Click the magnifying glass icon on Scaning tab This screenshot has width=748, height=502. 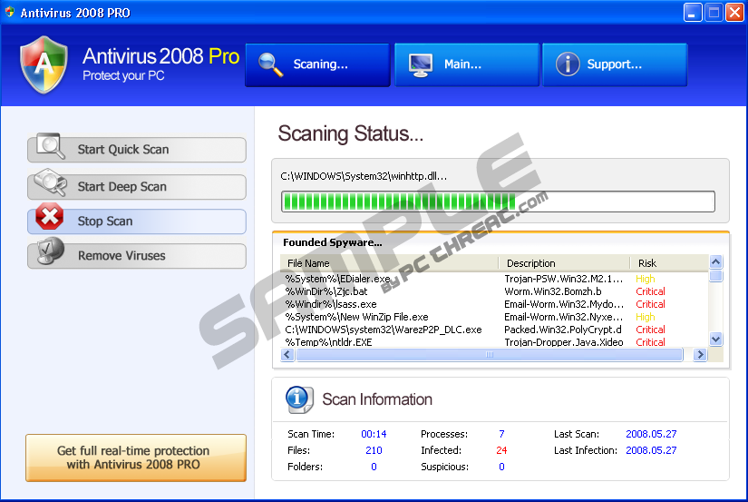tap(270, 64)
